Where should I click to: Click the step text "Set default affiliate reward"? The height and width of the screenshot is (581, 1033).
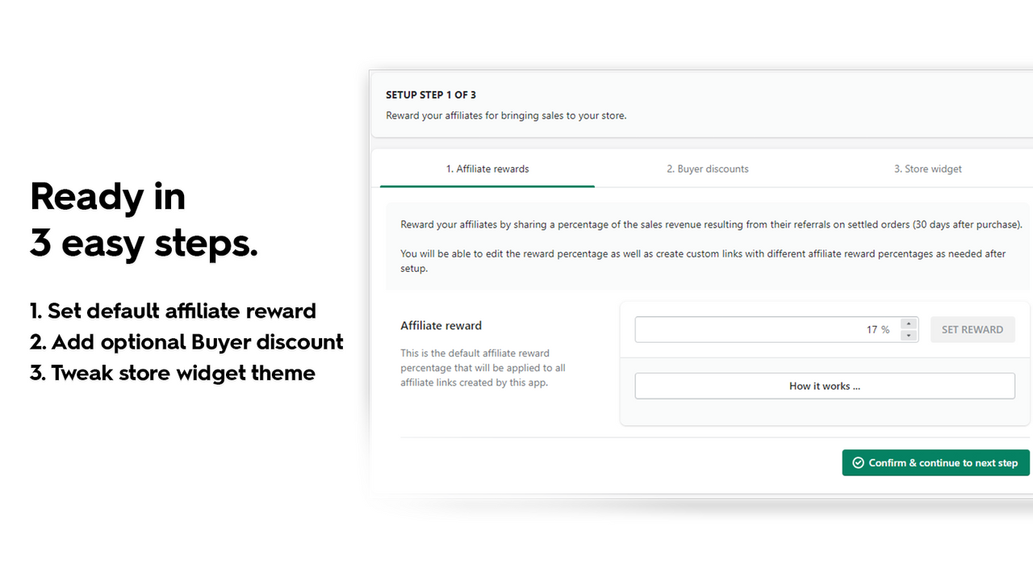coord(173,311)
